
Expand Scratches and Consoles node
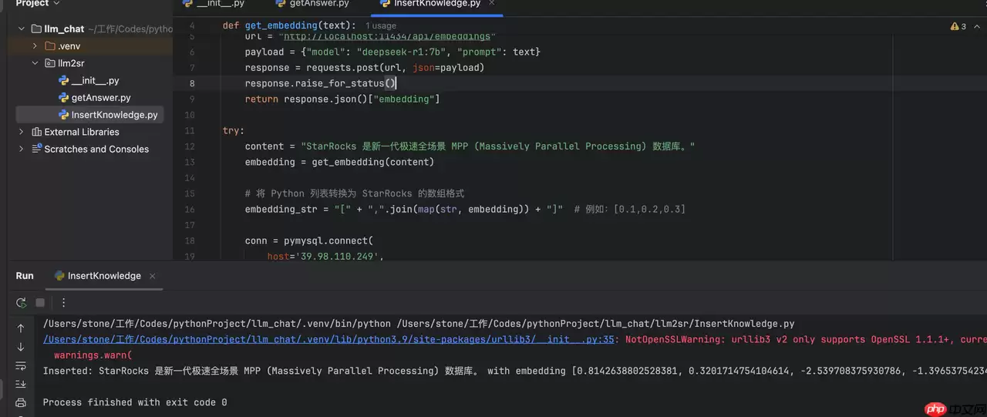pyautogui.click(x=21, y=149)
